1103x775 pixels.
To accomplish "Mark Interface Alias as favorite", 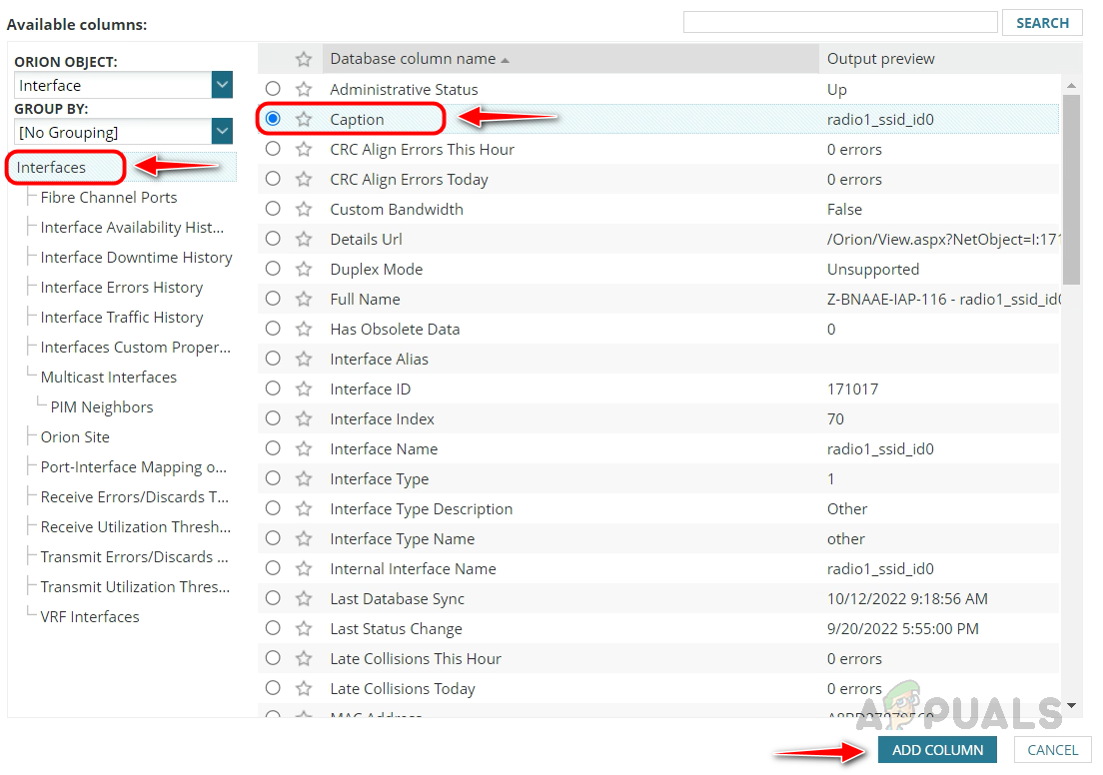I will coord(303,359).
